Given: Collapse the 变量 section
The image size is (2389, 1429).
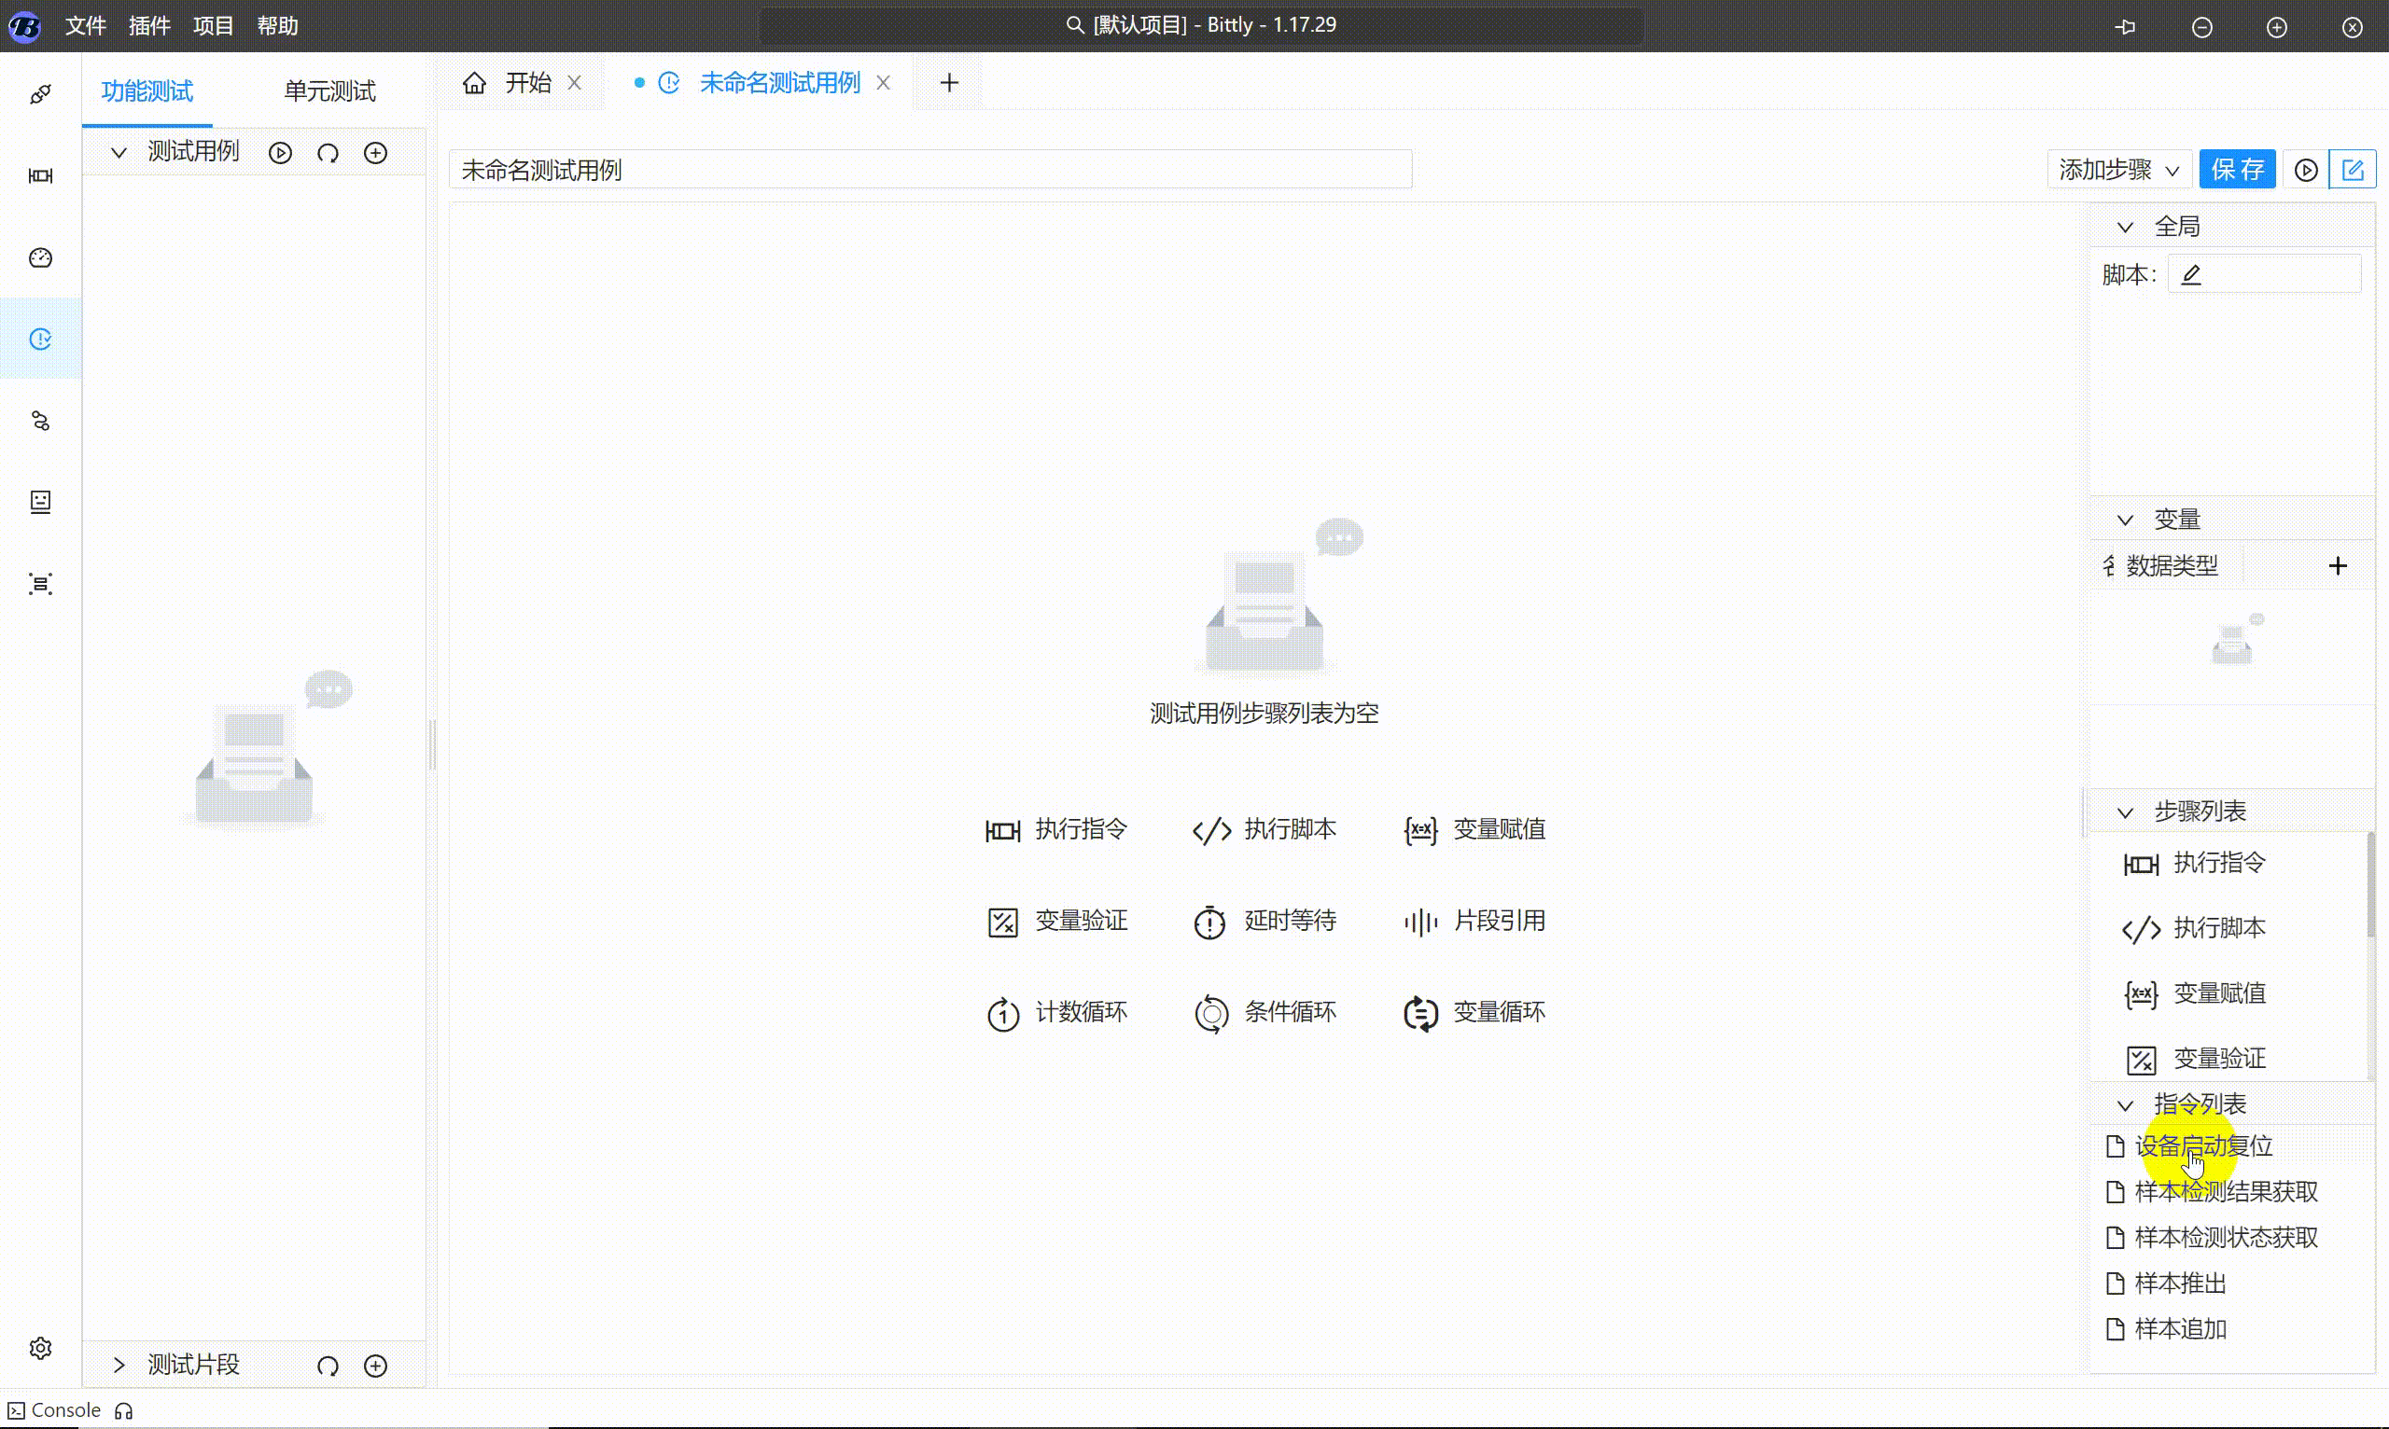Looking at the screenshot, I should click(2126, 519).
